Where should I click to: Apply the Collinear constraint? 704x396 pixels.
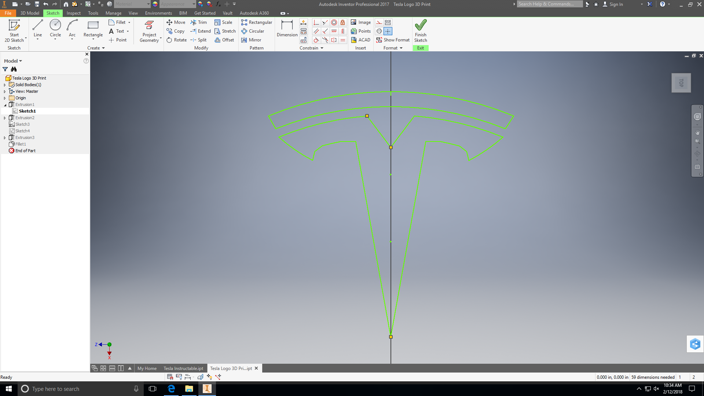pos(325,22)
